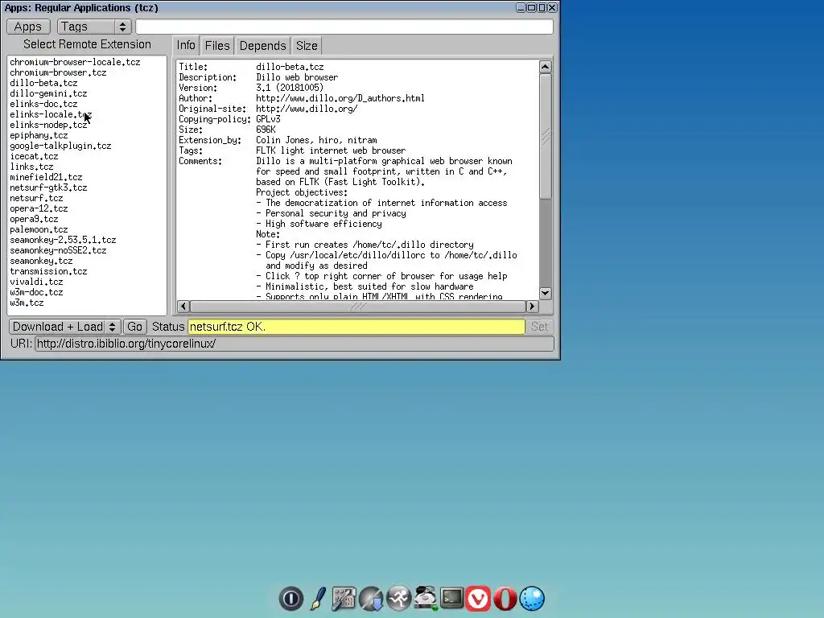Switch to the Files tab
The height and width of the screenshot is (618, 824).
point(217,46)
